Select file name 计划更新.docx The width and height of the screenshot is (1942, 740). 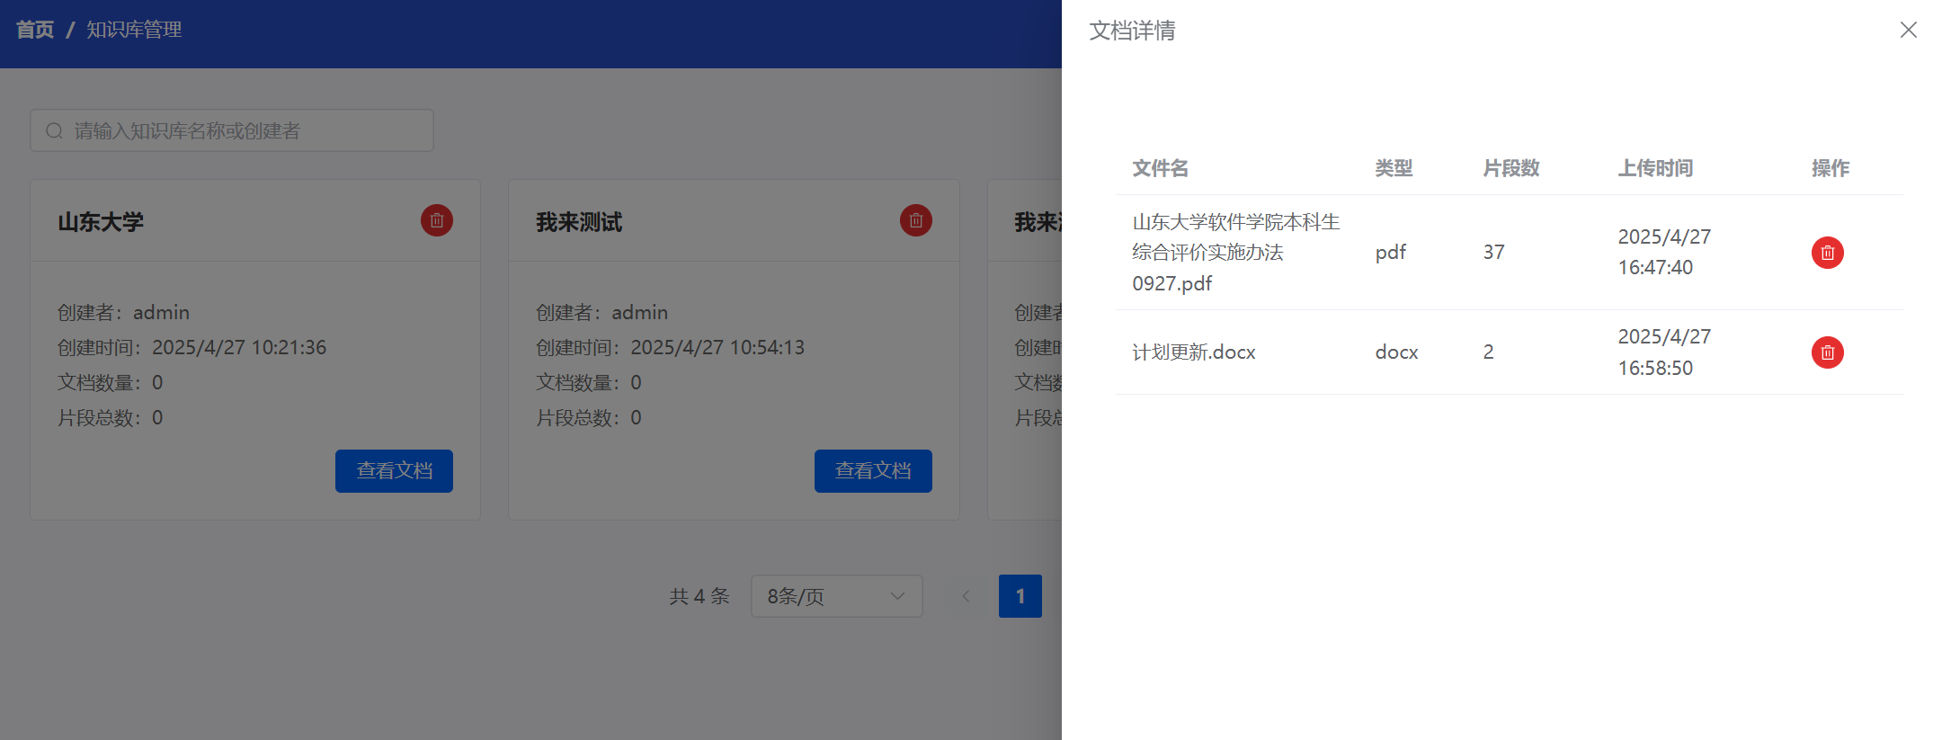(1194, 352)
